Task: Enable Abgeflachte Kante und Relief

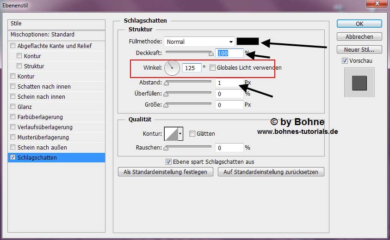Action: pyautogui.click(x=12, y=46)
